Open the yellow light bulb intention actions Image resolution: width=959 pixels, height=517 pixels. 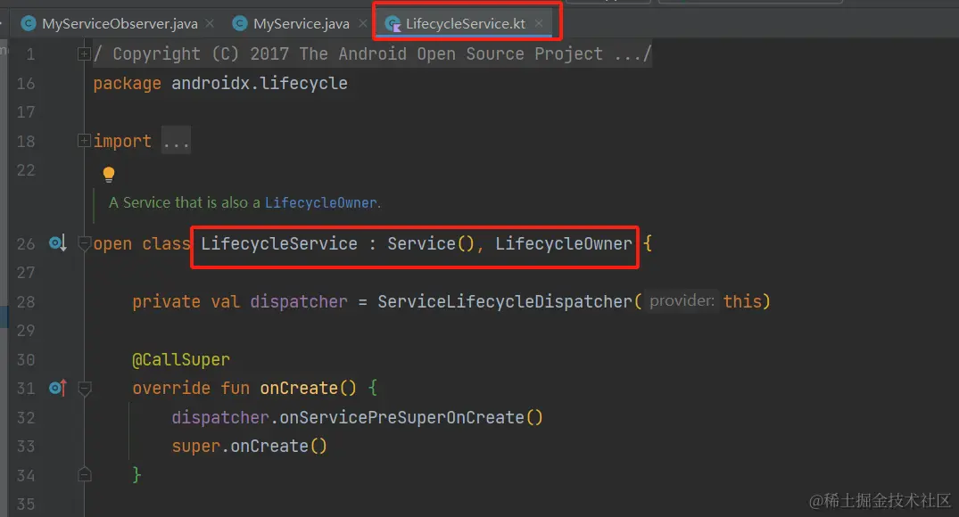pyautogui.click(x=109, y=175)
